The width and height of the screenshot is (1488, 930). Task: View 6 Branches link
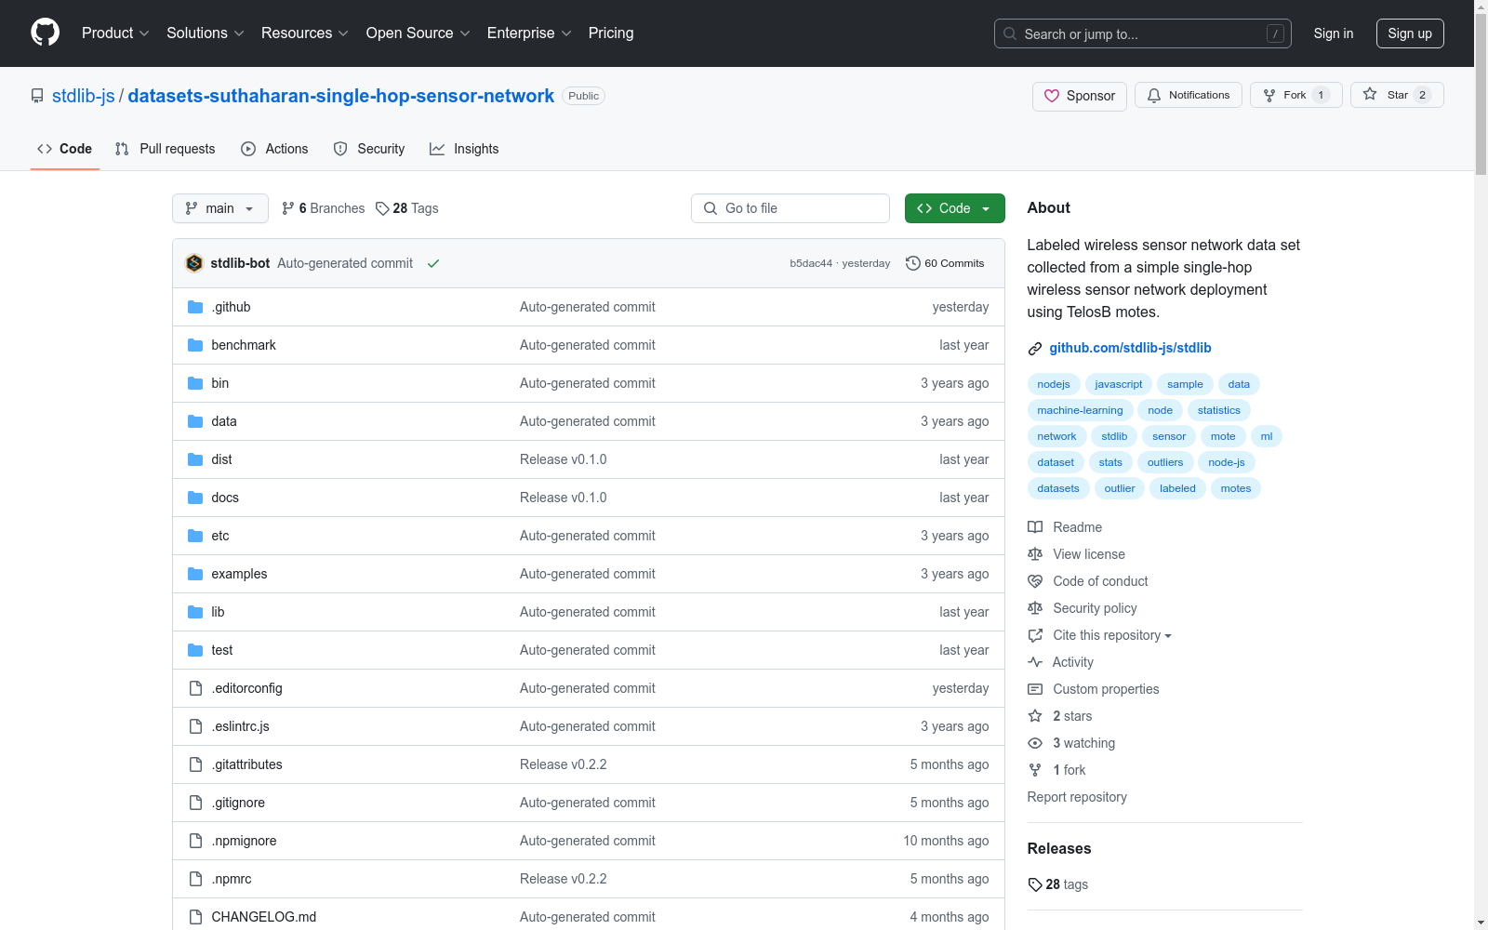click(324, 208)
